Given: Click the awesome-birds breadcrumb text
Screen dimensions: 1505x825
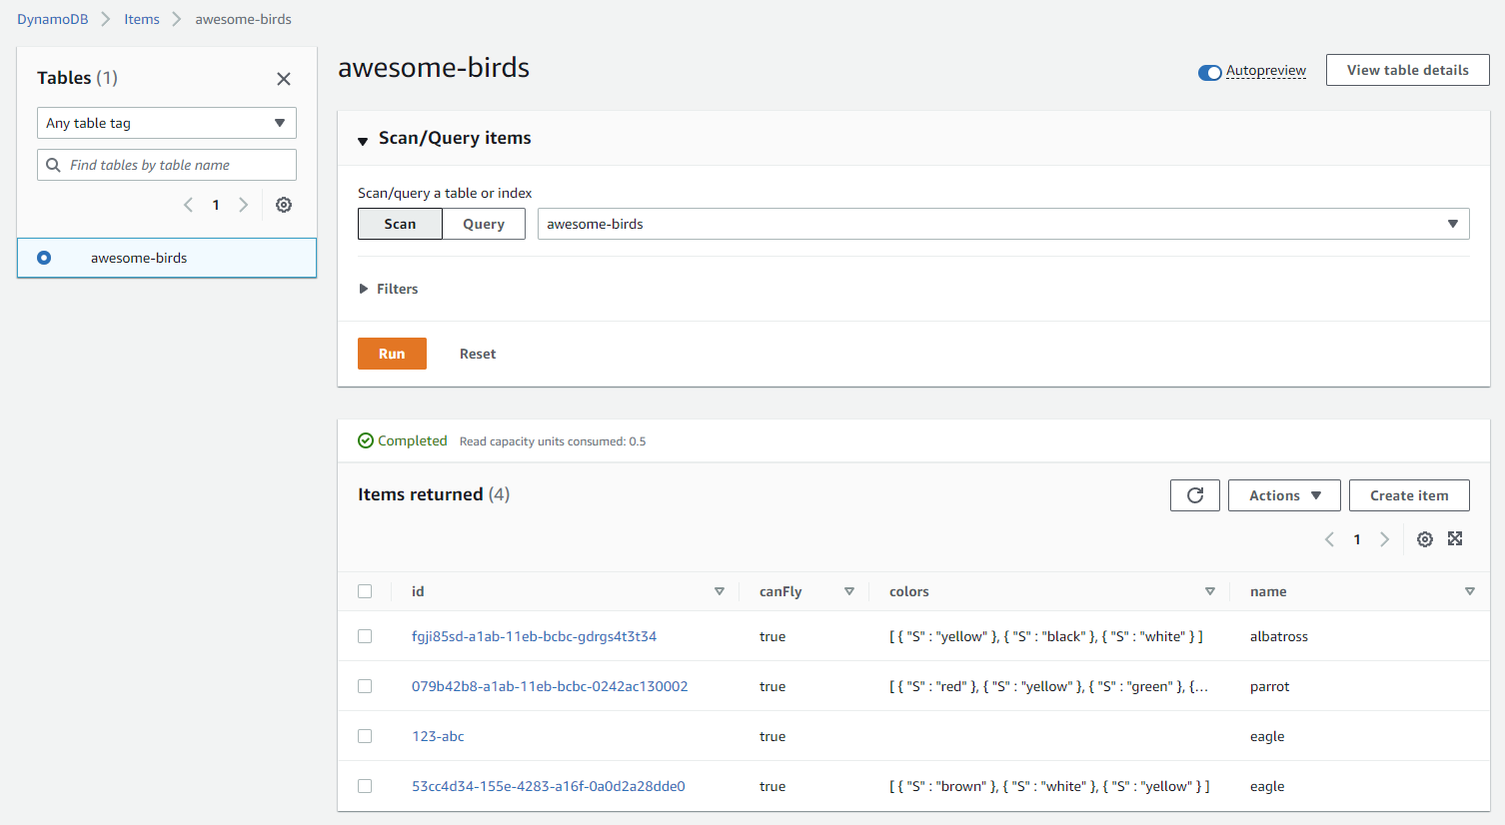Looking at the screenshot, I should coord(243,19).
